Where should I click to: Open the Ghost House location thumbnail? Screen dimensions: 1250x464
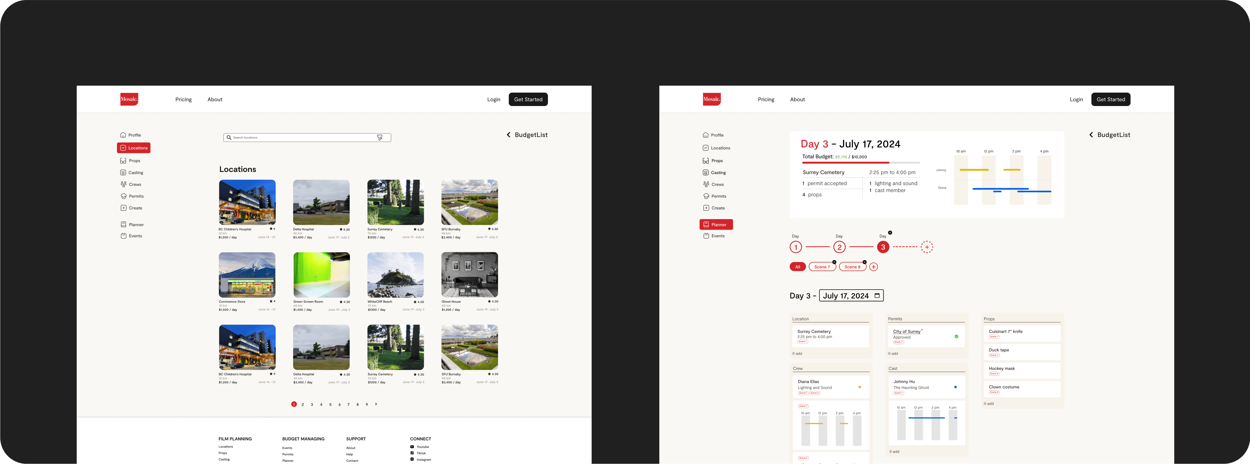tap(469, 274)
